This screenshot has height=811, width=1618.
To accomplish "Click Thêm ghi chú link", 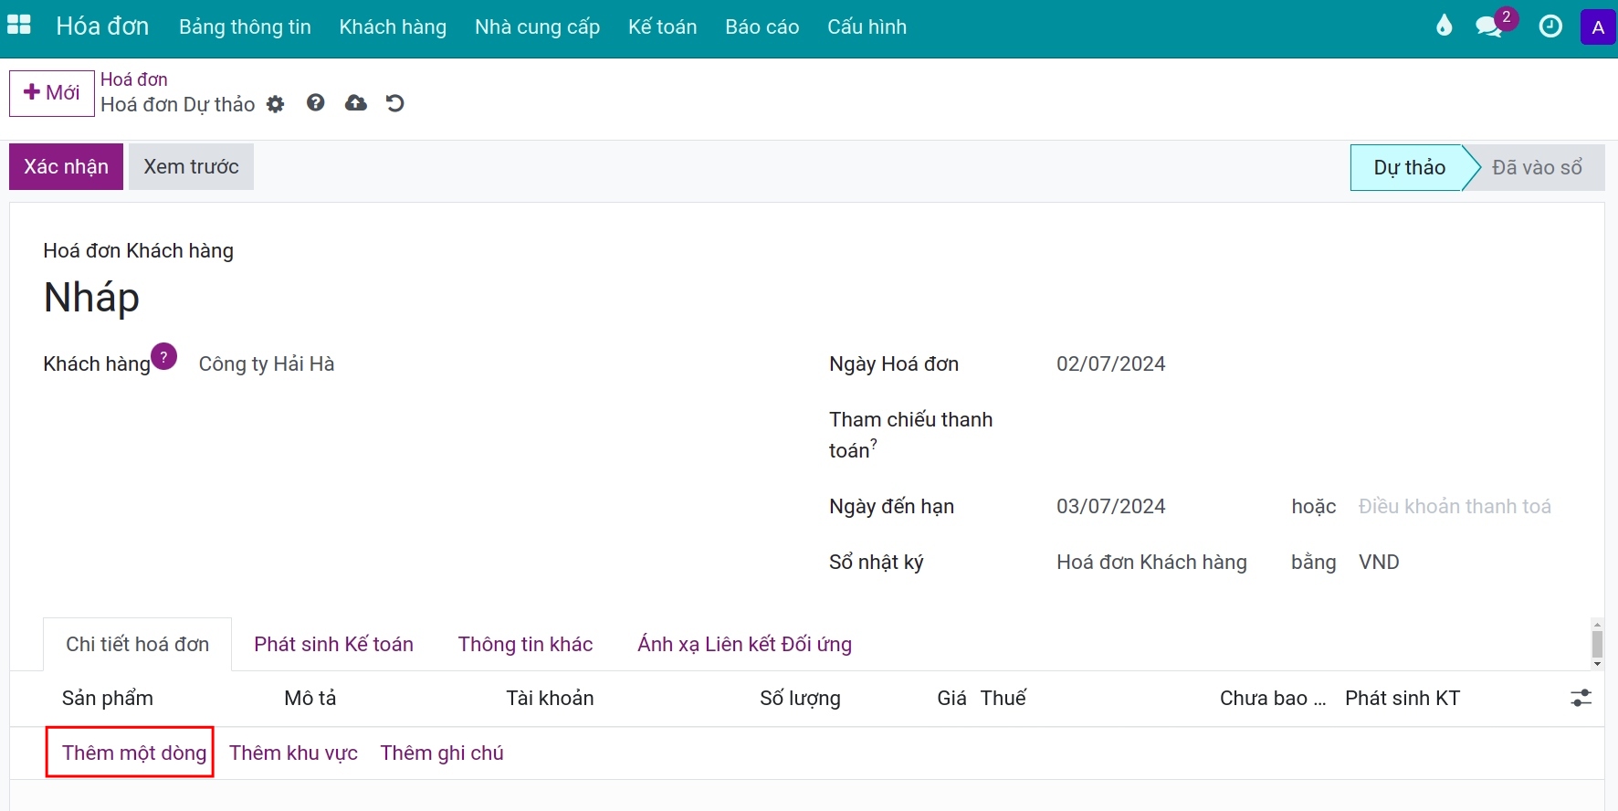I will click(442, 753).
